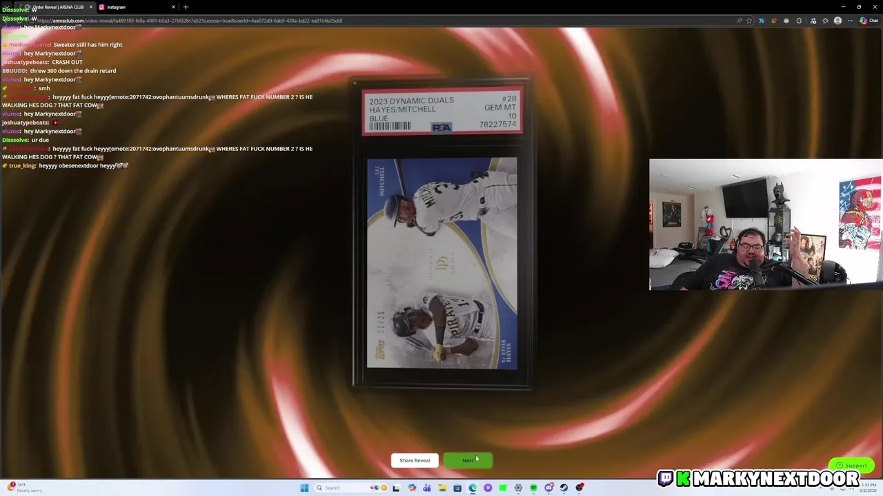Viewport: 883px width, 496px height.
Task: Close the Instagram tab
Action: click(x=173, y=7)
